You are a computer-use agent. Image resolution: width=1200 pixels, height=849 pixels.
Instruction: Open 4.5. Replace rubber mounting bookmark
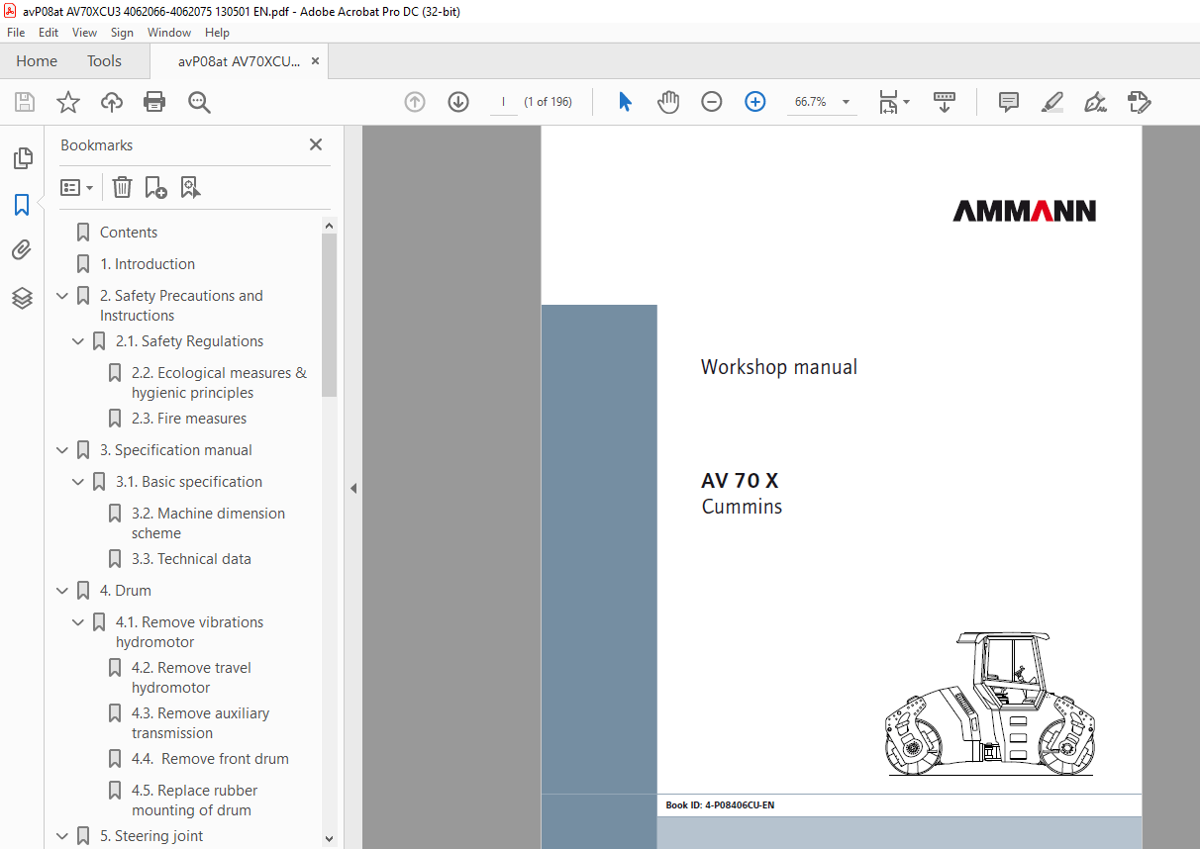pyautogui.click(x=194, y=801)
